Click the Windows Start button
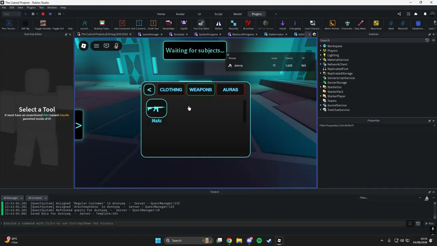This screenshot has width=437, height=246. [x=158, y=241]
